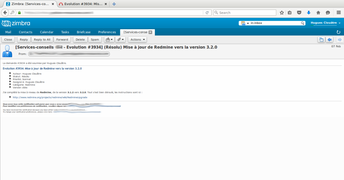This screenshot has width=344, height=180.
Task: Open the tag message dropdown icon
Action: coord(120,40)
